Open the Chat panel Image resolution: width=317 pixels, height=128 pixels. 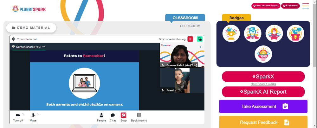point(113,117)
